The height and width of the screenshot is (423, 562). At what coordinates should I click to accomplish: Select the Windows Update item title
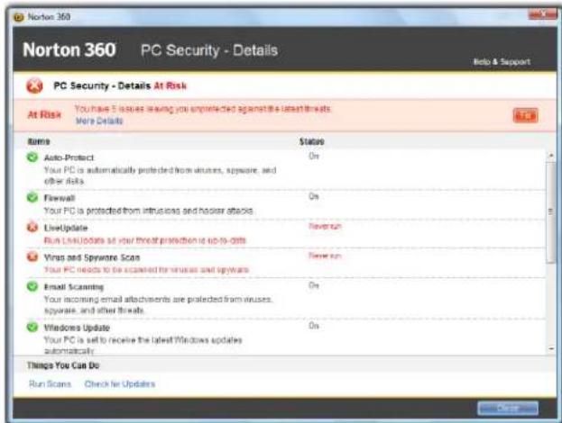(x=77, y=328)
